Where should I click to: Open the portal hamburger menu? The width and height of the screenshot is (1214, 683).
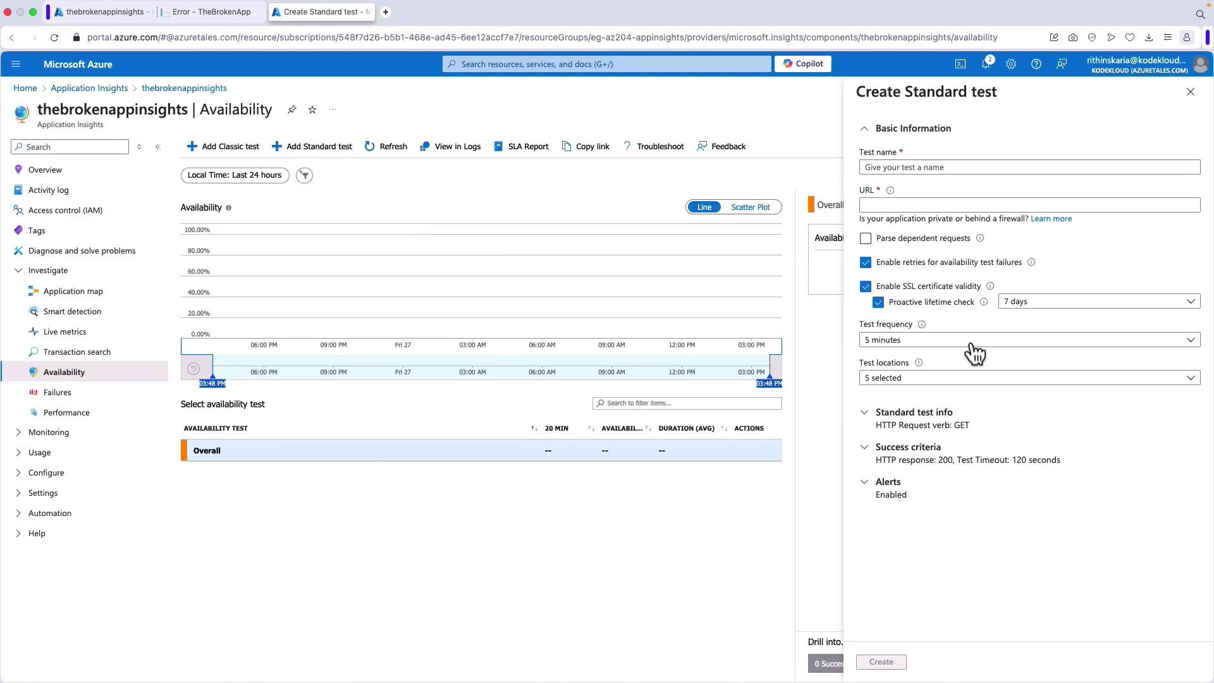16,64
